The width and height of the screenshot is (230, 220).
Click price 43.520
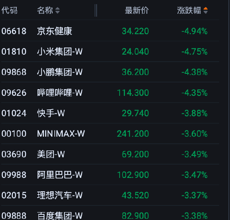pos(135,195)
